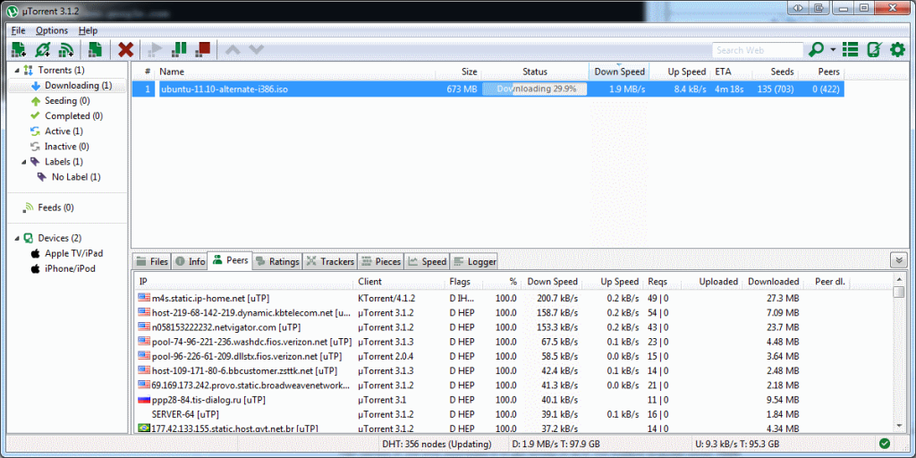Click the Add Torrent toolbar icon
The image size is (916, 458).
18,50
